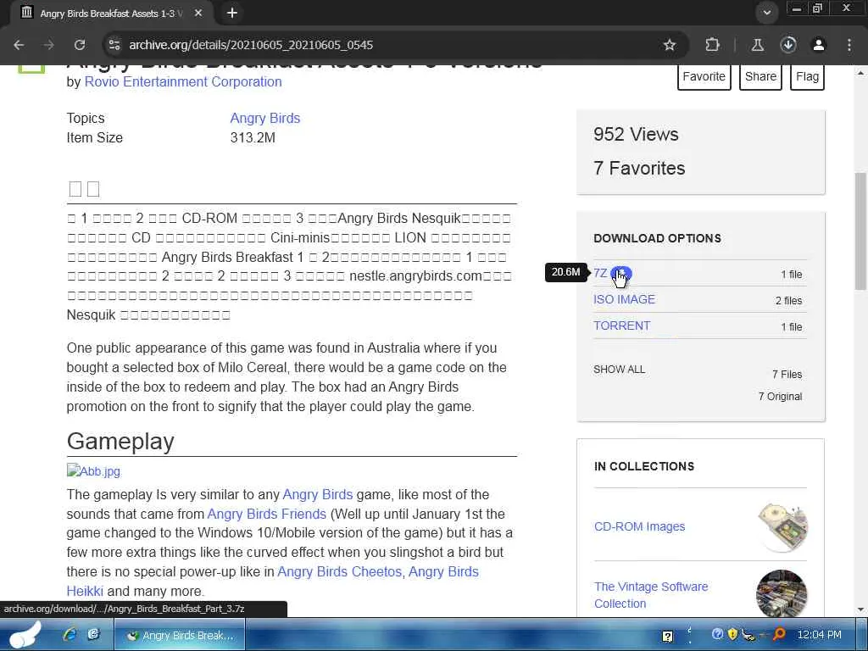This screenshot has height=651, width=868.
Task: Go back to the previous page
Action: pos(19,45)
